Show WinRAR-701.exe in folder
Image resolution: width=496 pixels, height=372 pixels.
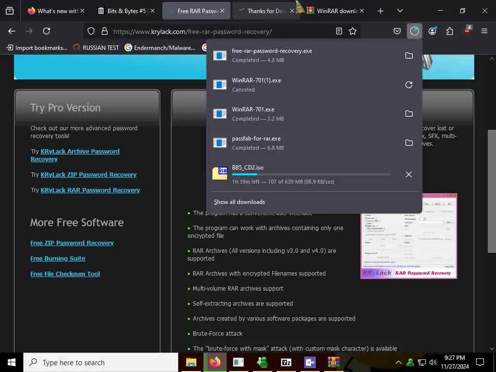[409, 113]
